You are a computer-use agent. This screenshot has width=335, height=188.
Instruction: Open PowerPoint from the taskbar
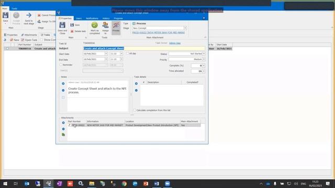(146, 183)
